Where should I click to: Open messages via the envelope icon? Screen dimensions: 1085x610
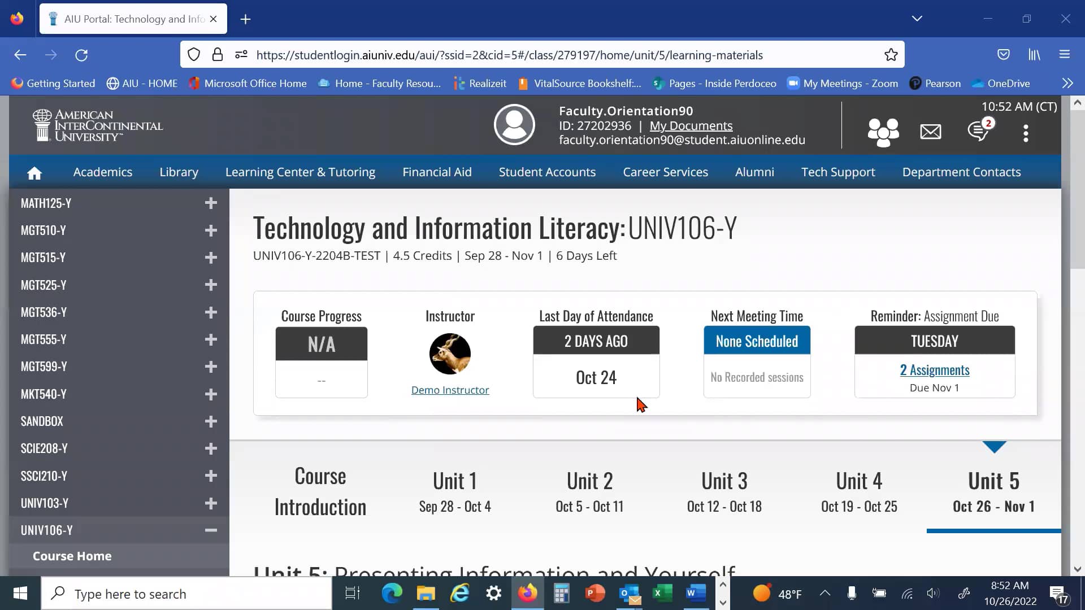(x=930, y=132)
